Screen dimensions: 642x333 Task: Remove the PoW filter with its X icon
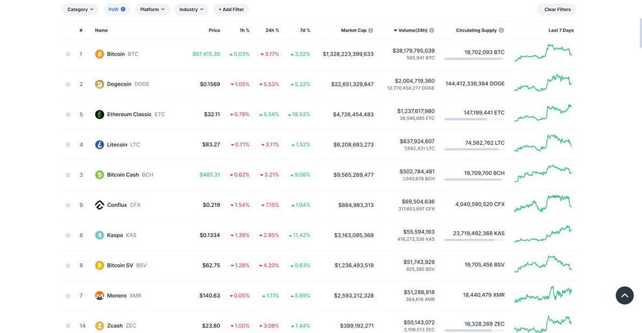pyautogui.click(x=123, y=9)
